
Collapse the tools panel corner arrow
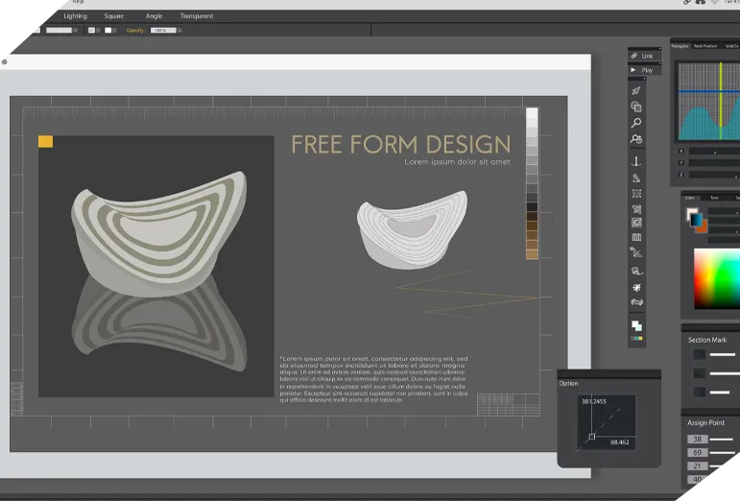(644, 79)
